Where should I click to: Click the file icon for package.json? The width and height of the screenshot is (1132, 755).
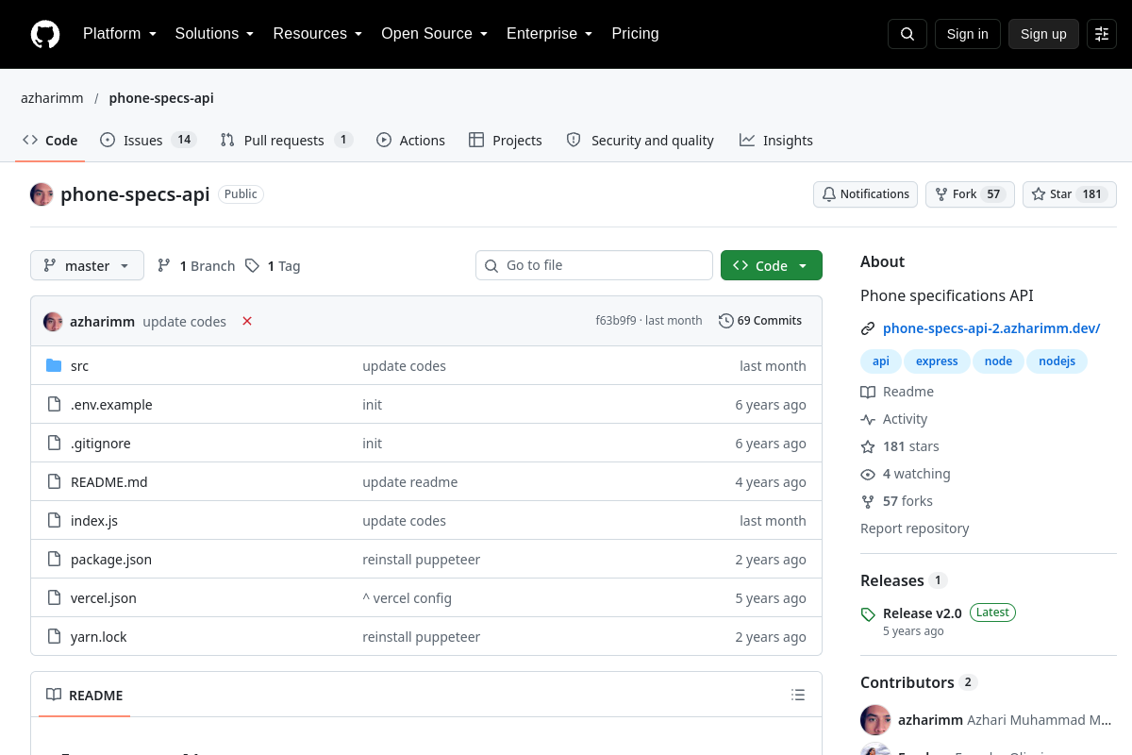pos(54,560)
